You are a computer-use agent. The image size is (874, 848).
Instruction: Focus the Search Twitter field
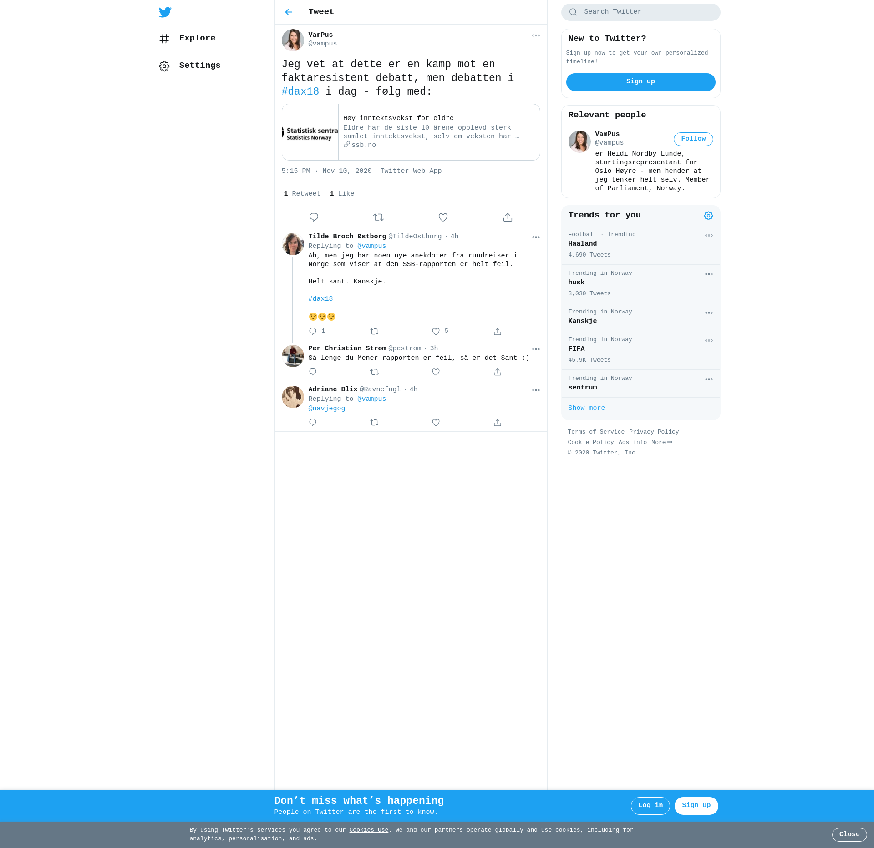tap(640, 12)
